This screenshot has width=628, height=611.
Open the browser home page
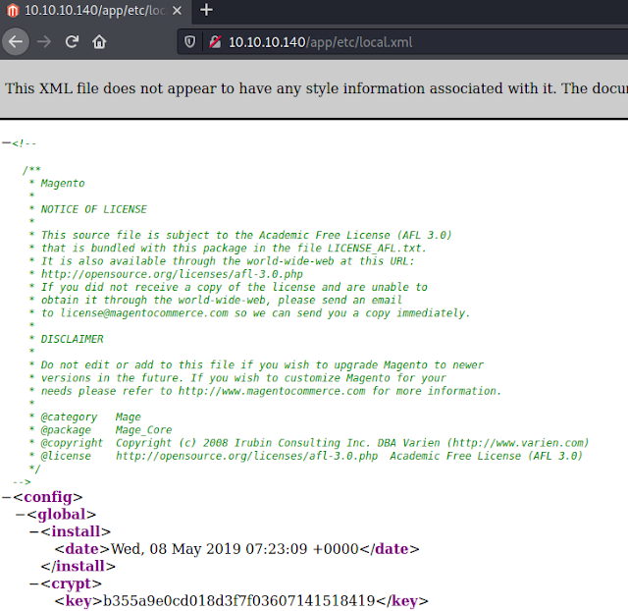(99, 41)
